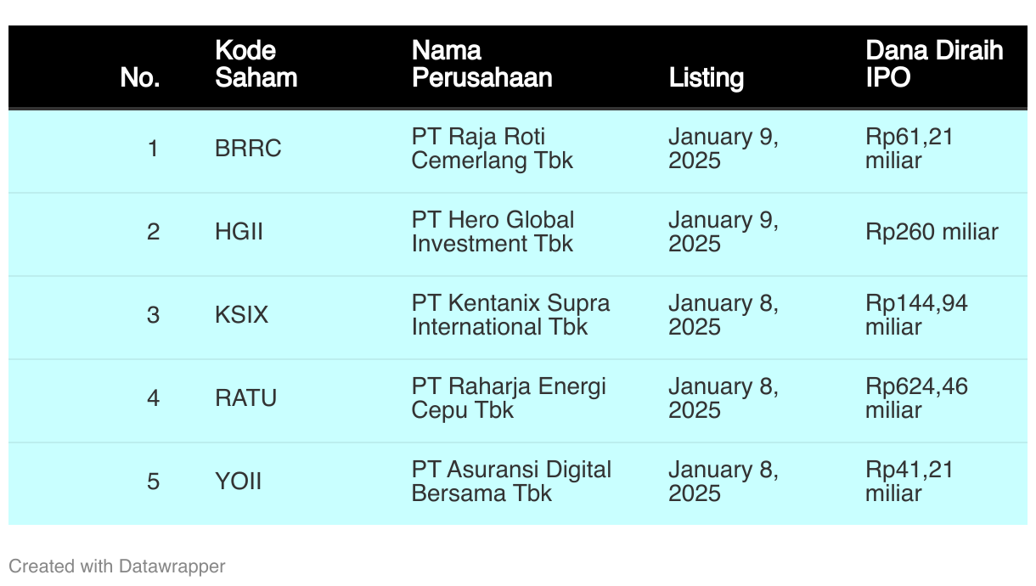Open the 'Created with Datawrapper' link

(117, 566)
